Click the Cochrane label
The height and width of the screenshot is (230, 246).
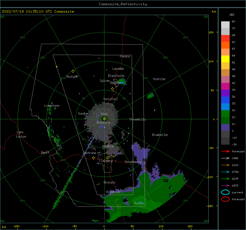coord(89,153)
